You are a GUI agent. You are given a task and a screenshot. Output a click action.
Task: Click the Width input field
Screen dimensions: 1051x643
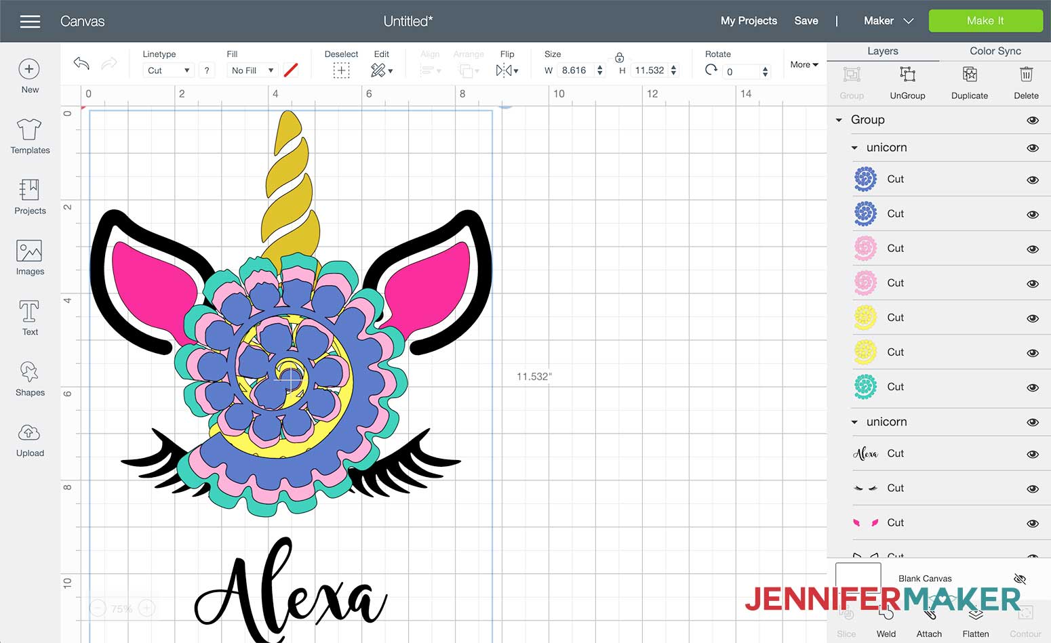point(576,70)
